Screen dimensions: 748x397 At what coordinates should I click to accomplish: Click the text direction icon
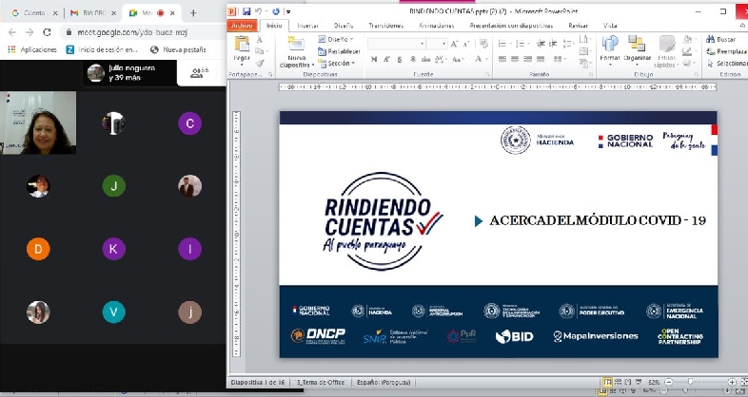[583, 40]
